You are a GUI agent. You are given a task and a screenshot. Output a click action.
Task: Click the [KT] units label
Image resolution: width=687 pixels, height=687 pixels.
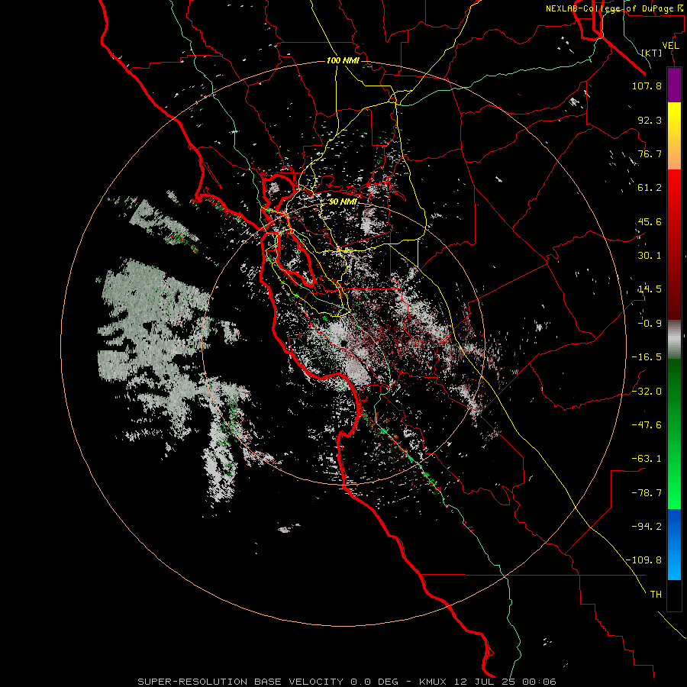652,53
